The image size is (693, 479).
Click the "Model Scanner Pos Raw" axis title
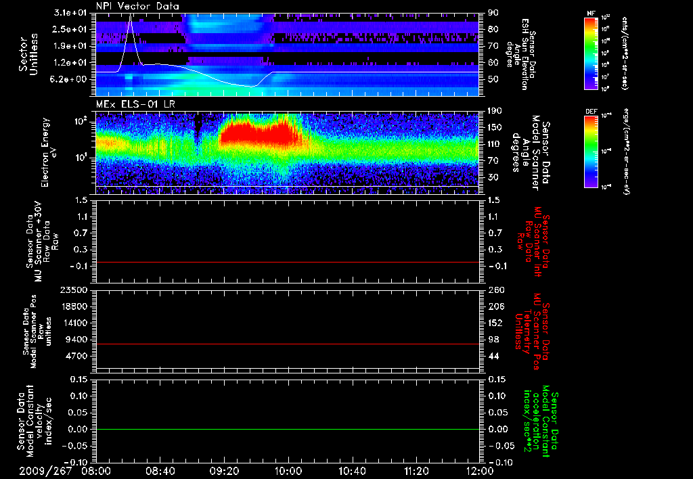(39, 332)
